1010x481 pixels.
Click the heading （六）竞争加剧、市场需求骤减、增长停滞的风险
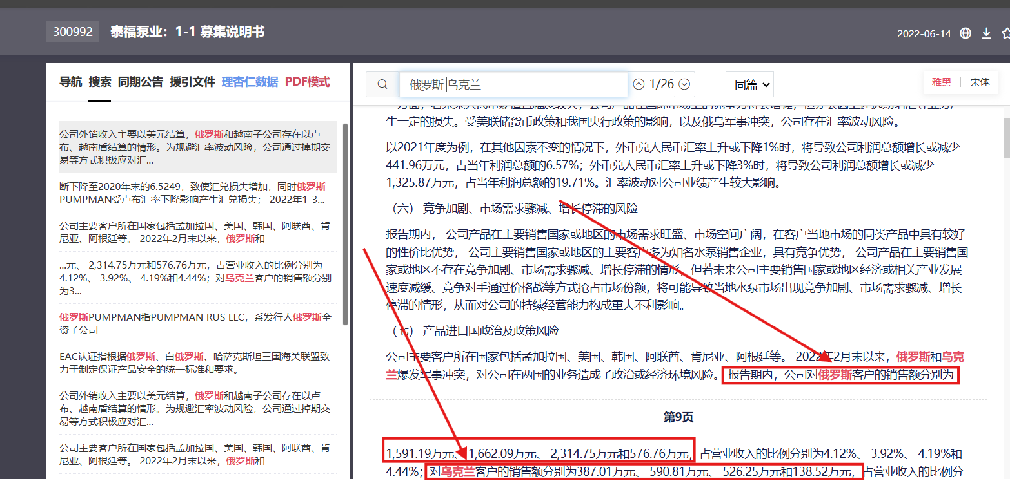[515, 209]
